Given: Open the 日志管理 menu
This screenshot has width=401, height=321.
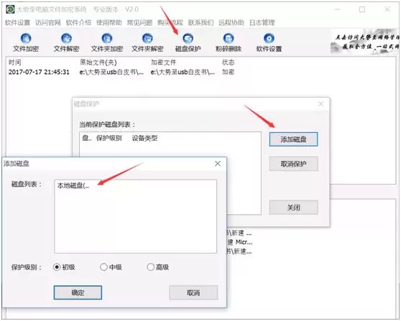Looking at the screenshot, I should pos(262,23).
